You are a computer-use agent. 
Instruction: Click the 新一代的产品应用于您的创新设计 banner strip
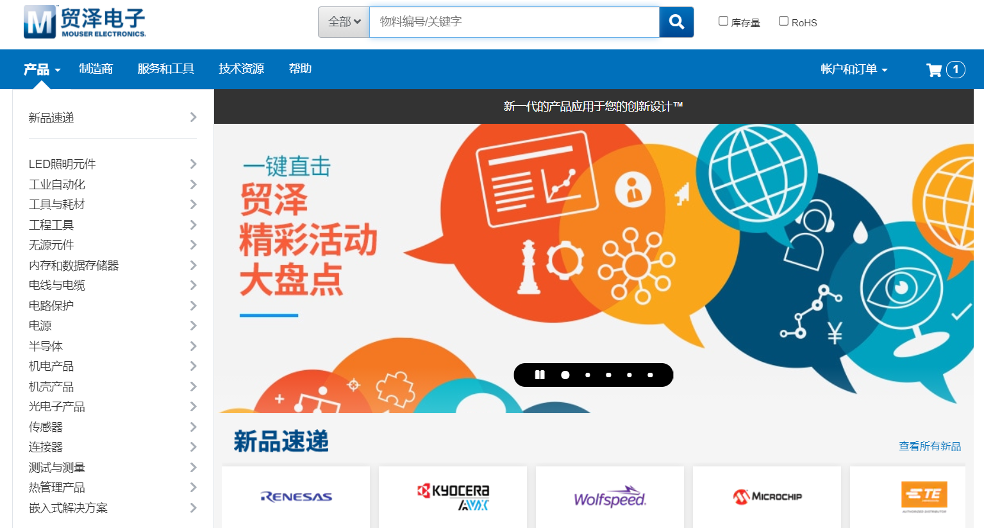coord(594,106)
